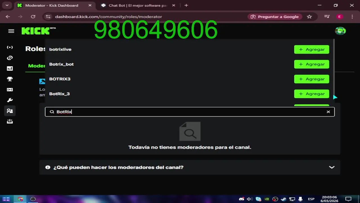Open Chrome from the taskbar
The width and height of the screenshot is (360, 203).
[x=20, y=199]
